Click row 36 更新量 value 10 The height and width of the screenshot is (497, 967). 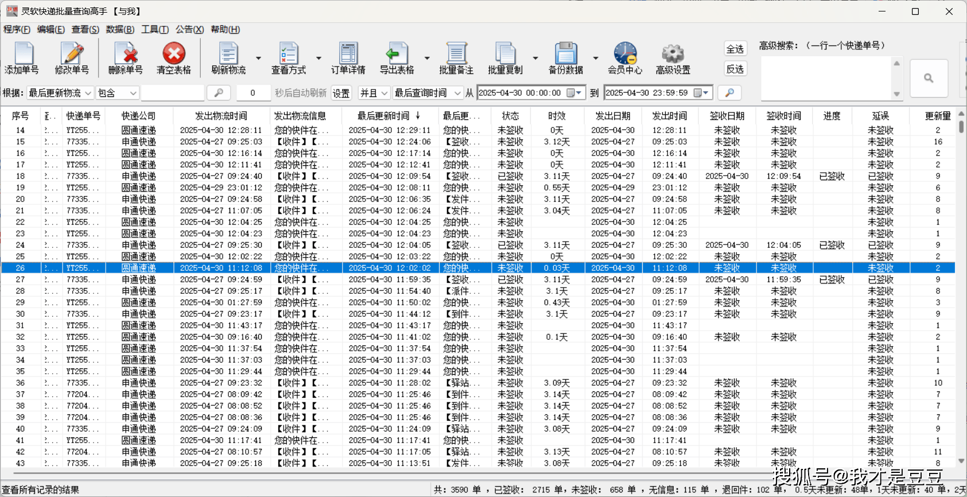(938, 383)
